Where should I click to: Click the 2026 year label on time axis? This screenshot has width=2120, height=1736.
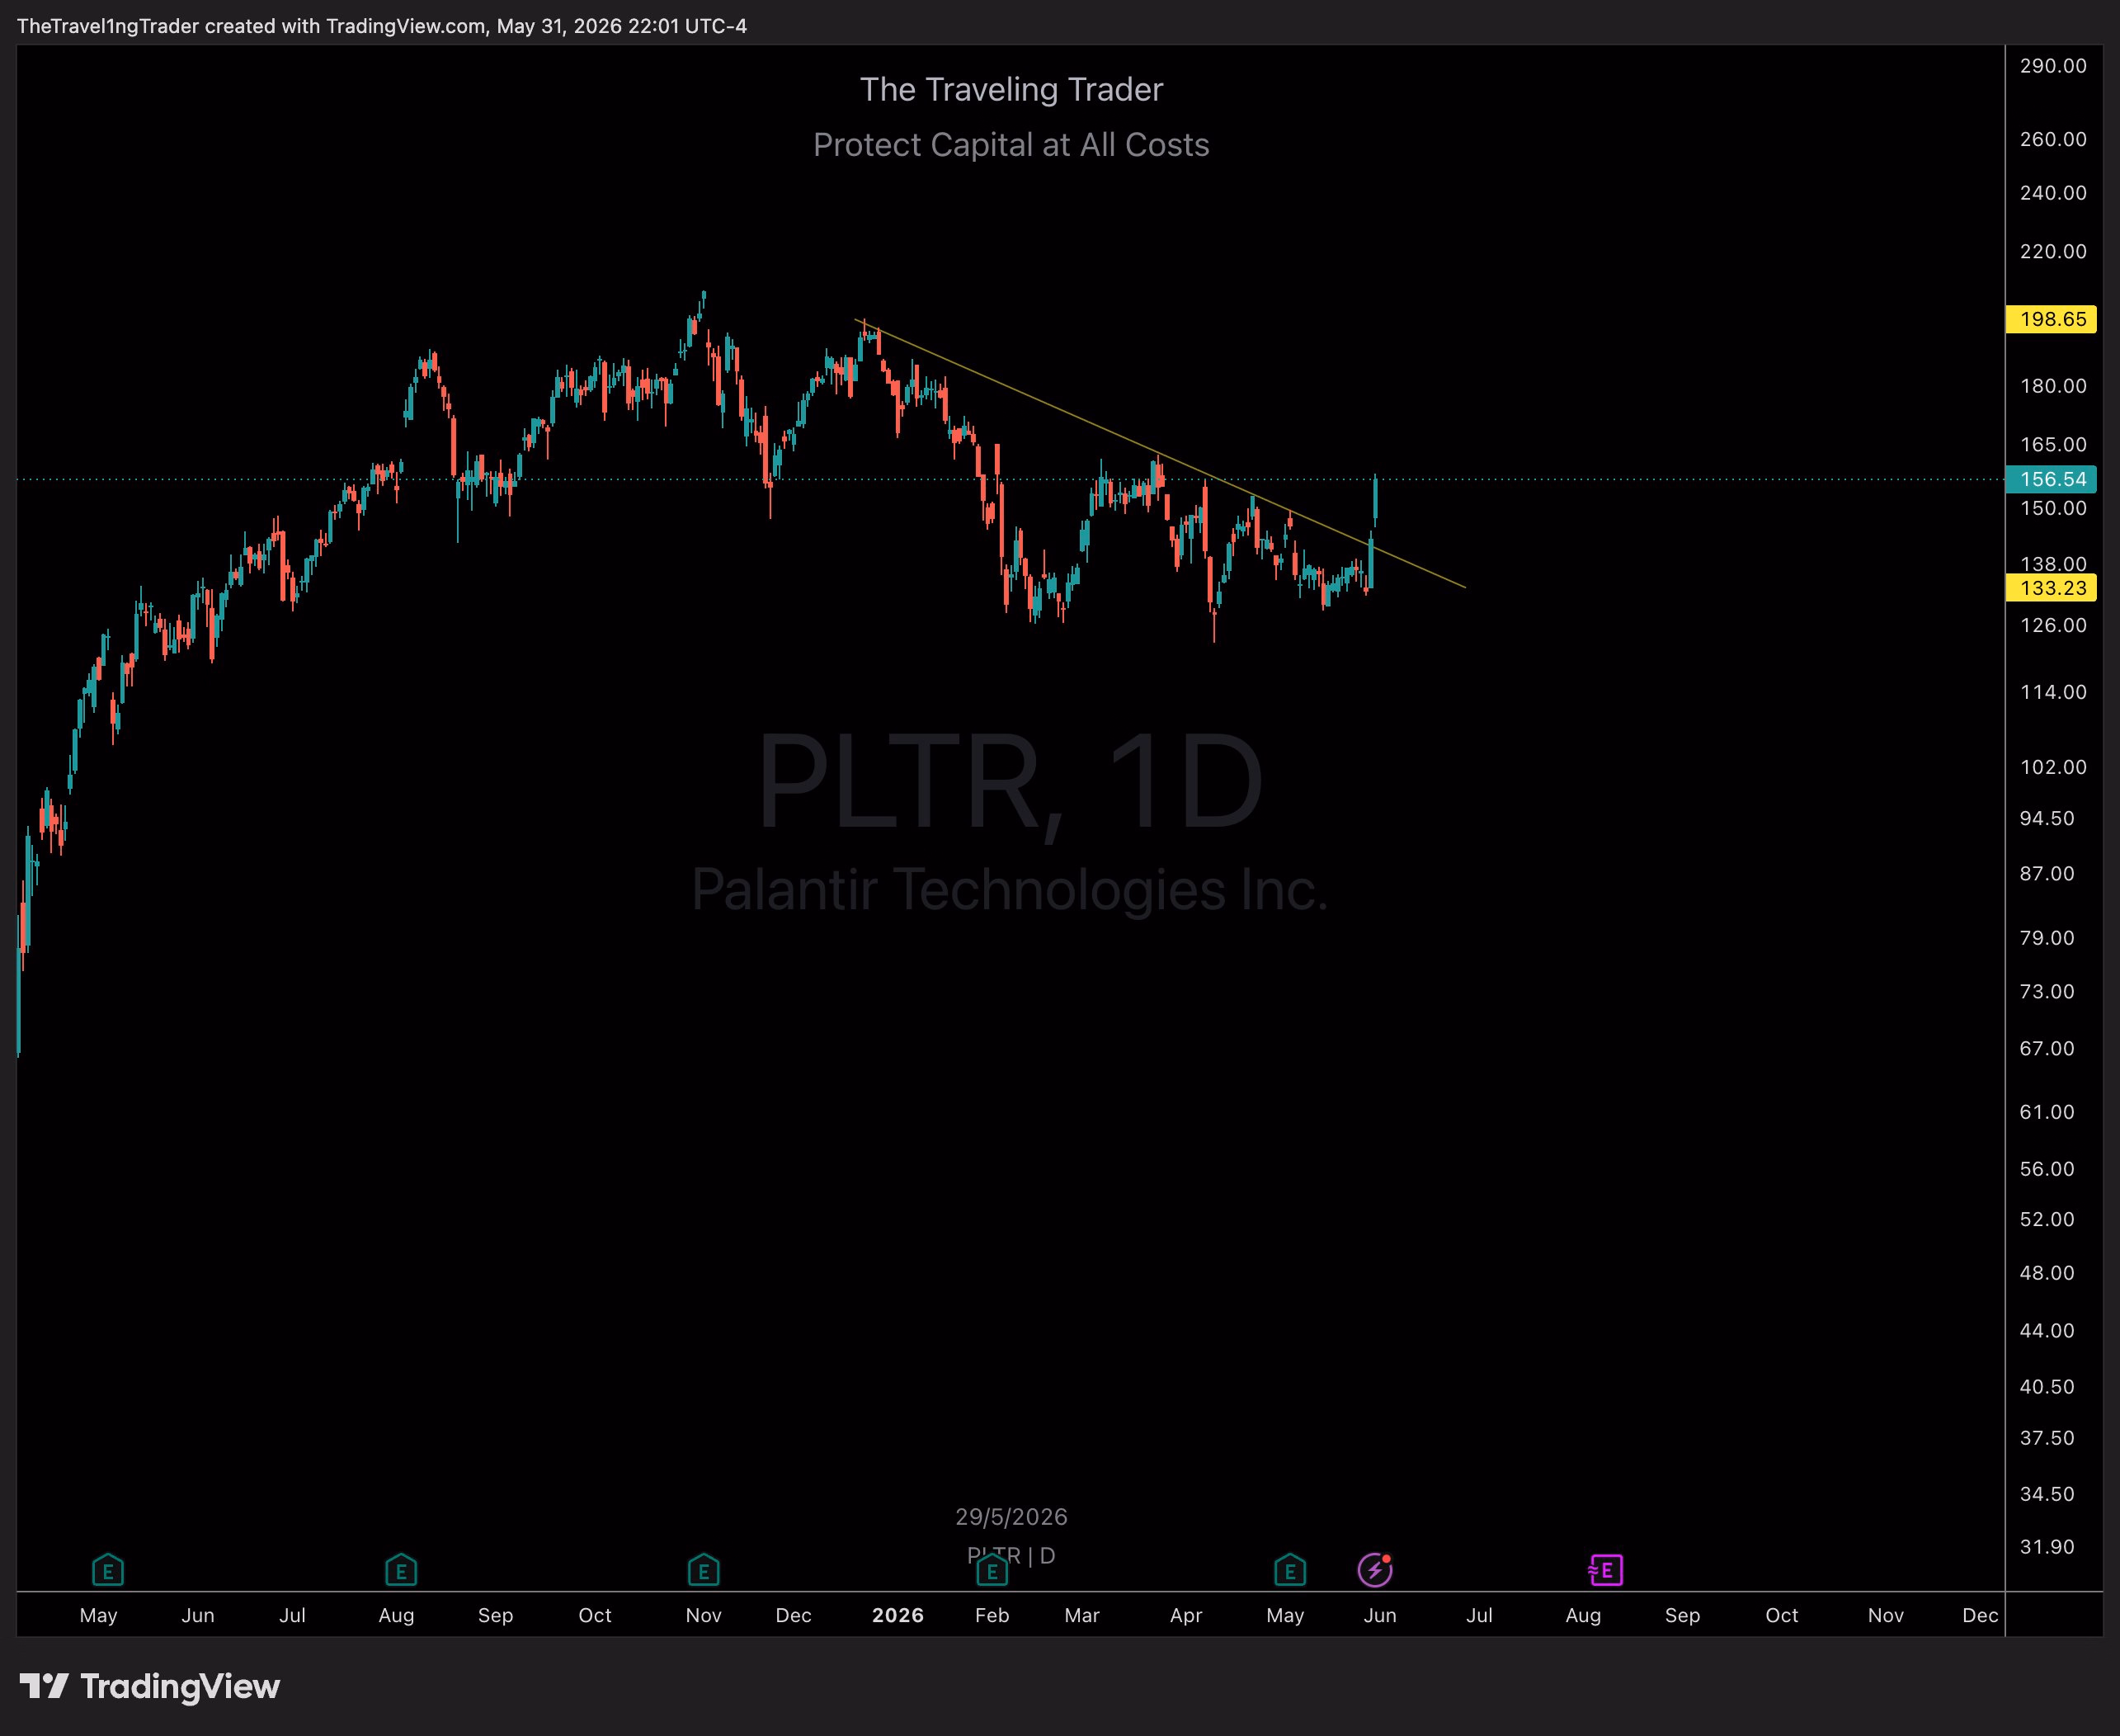click(897, 1615)
